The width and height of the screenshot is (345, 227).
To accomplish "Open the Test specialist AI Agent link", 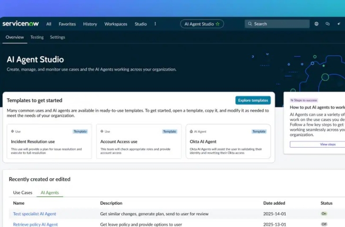I will coord(34,214).
